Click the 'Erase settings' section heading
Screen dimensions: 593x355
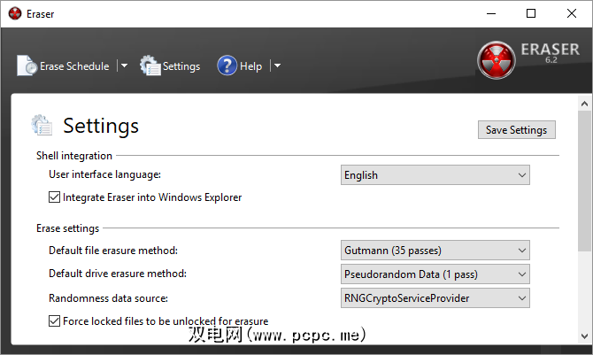pyautogui.click(x=67, y=228)
